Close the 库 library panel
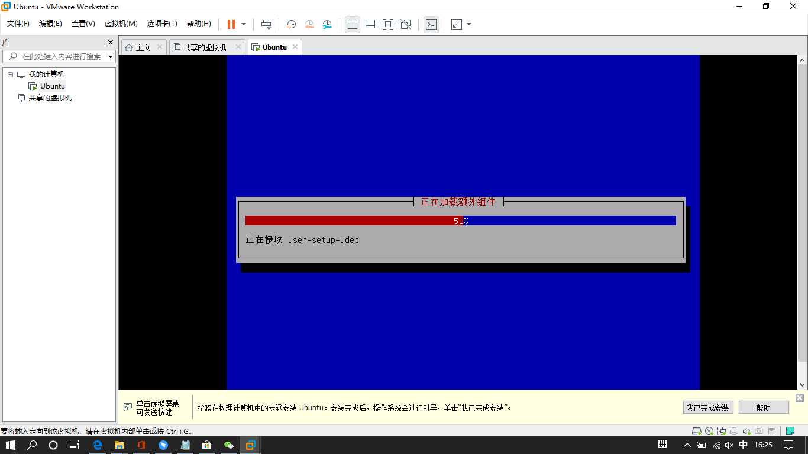This screenshot has height=454, width=808. 110,43
